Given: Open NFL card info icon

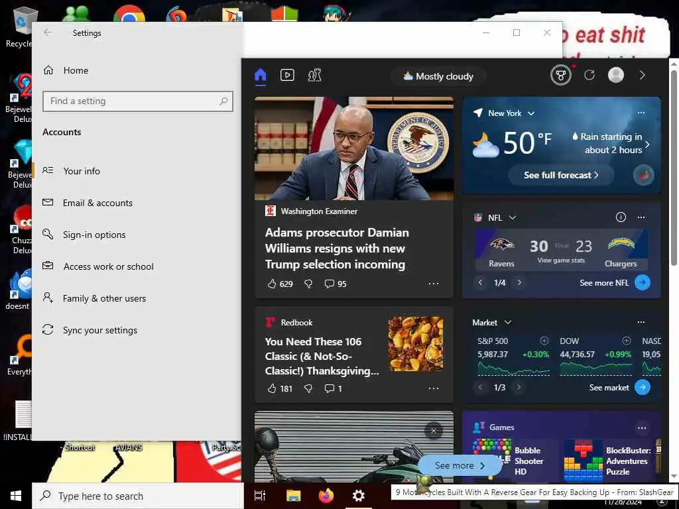Looking at the screenshot, I should 621,217.
